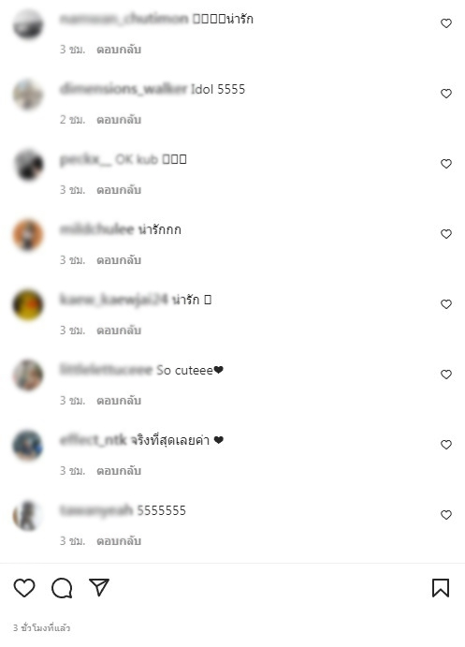Share post via paper plane icon
465x647 pixels.
point(99,587)
